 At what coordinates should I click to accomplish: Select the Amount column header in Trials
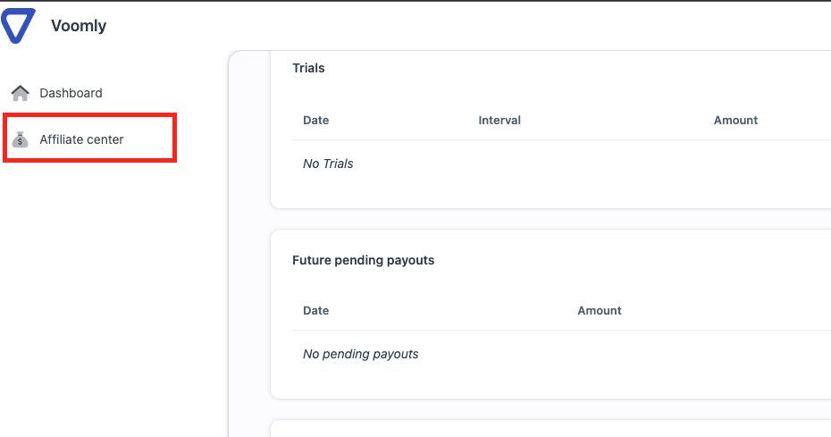[x=735, y=121]
